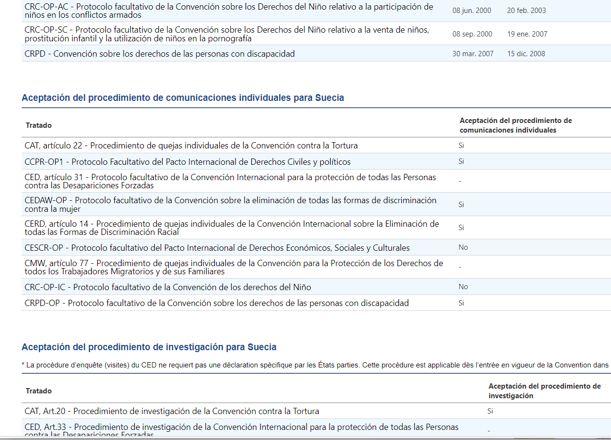Click the footnote starting 'La procédure d'enquête'

[315, 365]
